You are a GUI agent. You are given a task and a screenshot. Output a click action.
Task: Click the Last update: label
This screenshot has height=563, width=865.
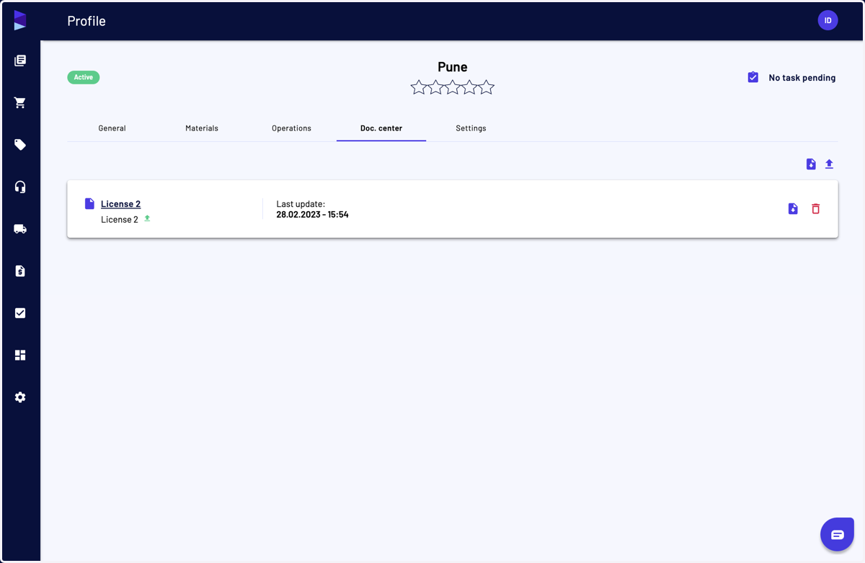click(x=301, y=205)
